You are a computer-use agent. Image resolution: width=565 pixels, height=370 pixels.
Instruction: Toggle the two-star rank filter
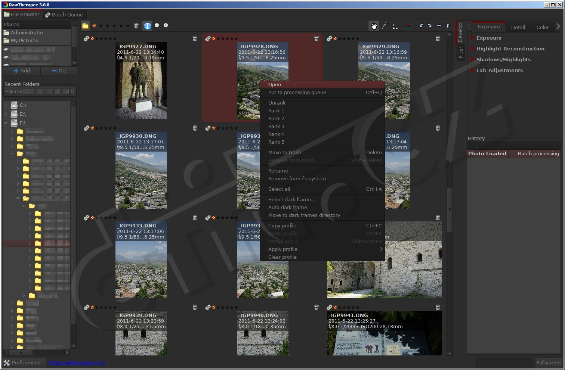pos(108,26)
